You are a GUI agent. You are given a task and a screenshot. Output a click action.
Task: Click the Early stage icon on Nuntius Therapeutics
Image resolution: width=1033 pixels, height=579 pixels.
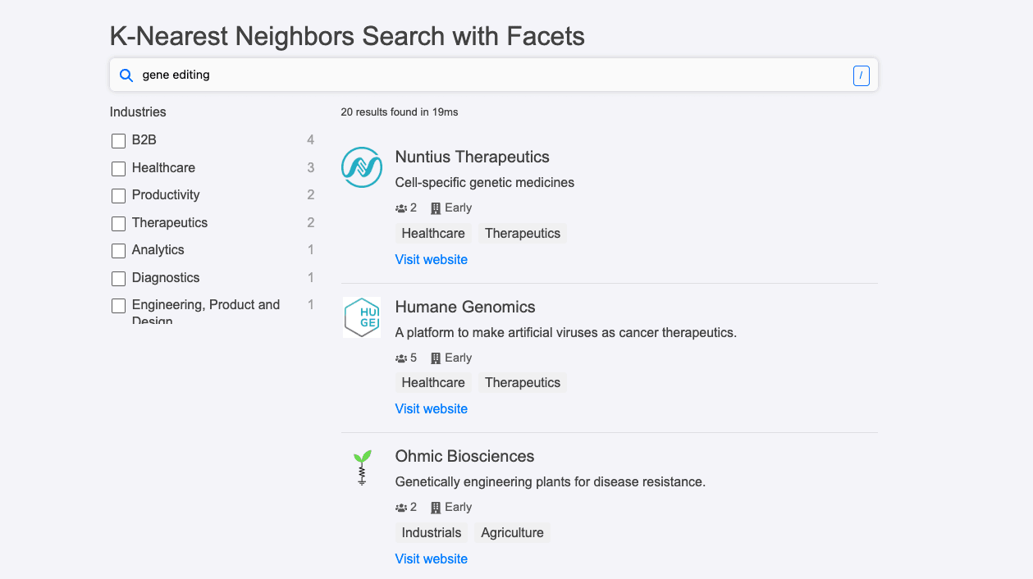pyautogui.click(x=437, y=207)
